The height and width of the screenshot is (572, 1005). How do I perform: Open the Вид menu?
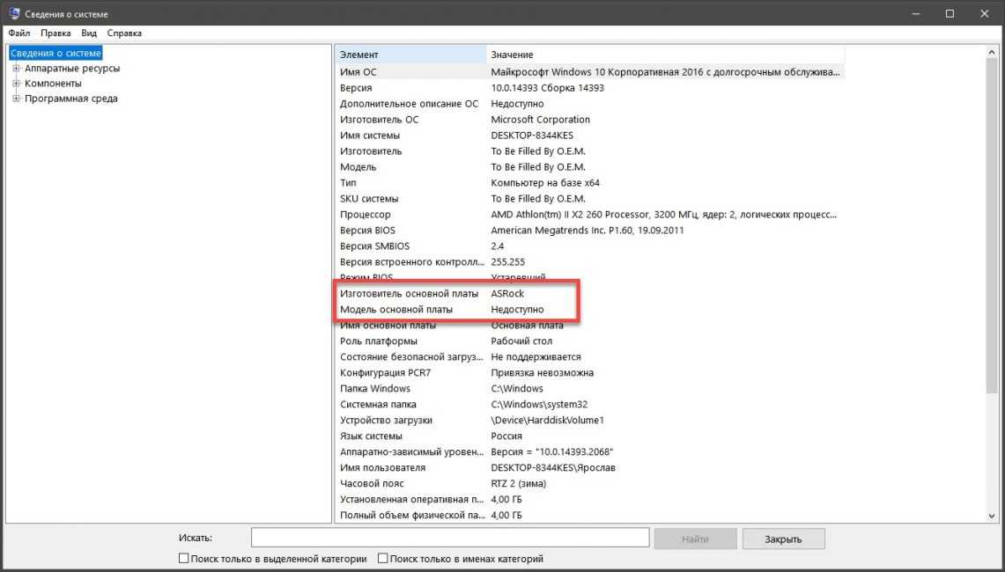click(x=89, y=33)
